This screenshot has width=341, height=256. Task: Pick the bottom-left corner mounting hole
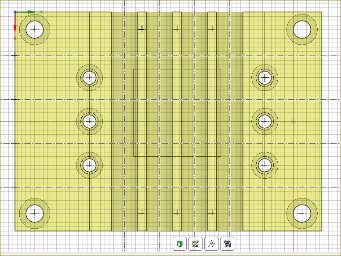tap(35, 214)
